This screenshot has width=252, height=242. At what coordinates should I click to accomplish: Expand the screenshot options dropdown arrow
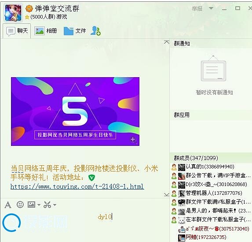pyautogui.click(x=55, y=205)
